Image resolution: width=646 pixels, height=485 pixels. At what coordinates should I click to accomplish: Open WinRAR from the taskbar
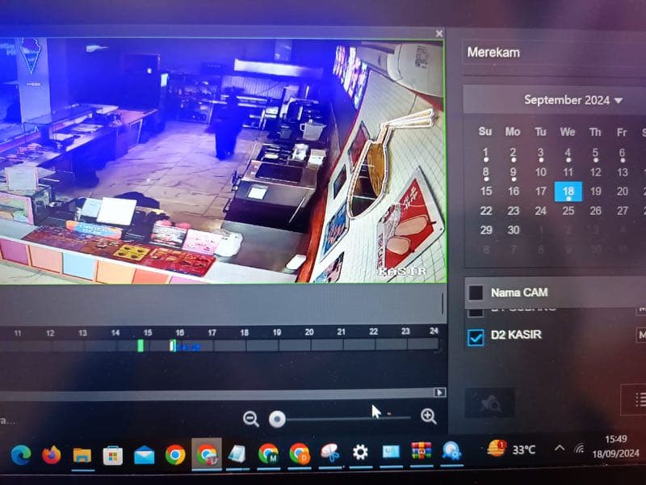tap(422, 451)
